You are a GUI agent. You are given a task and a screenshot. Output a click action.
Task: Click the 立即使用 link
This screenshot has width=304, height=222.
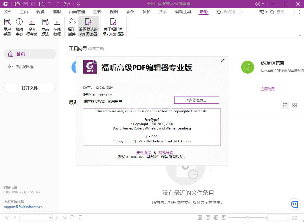268,89
